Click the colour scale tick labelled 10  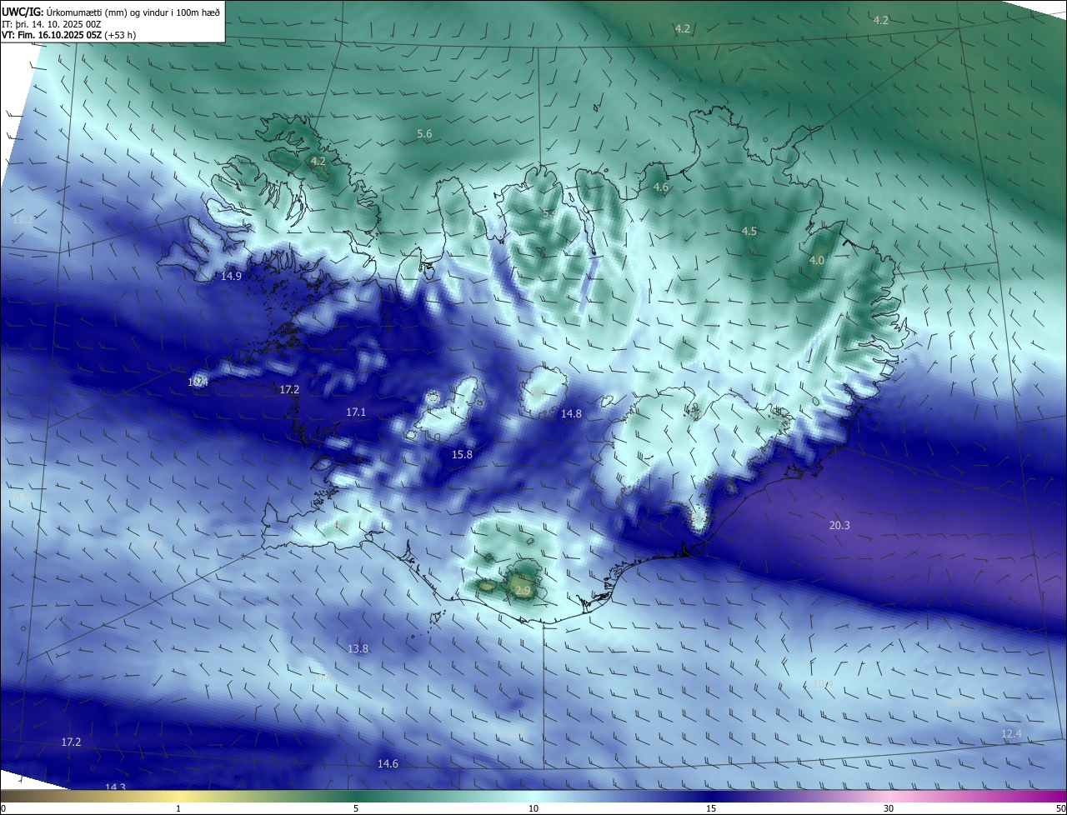click(533, 808)
